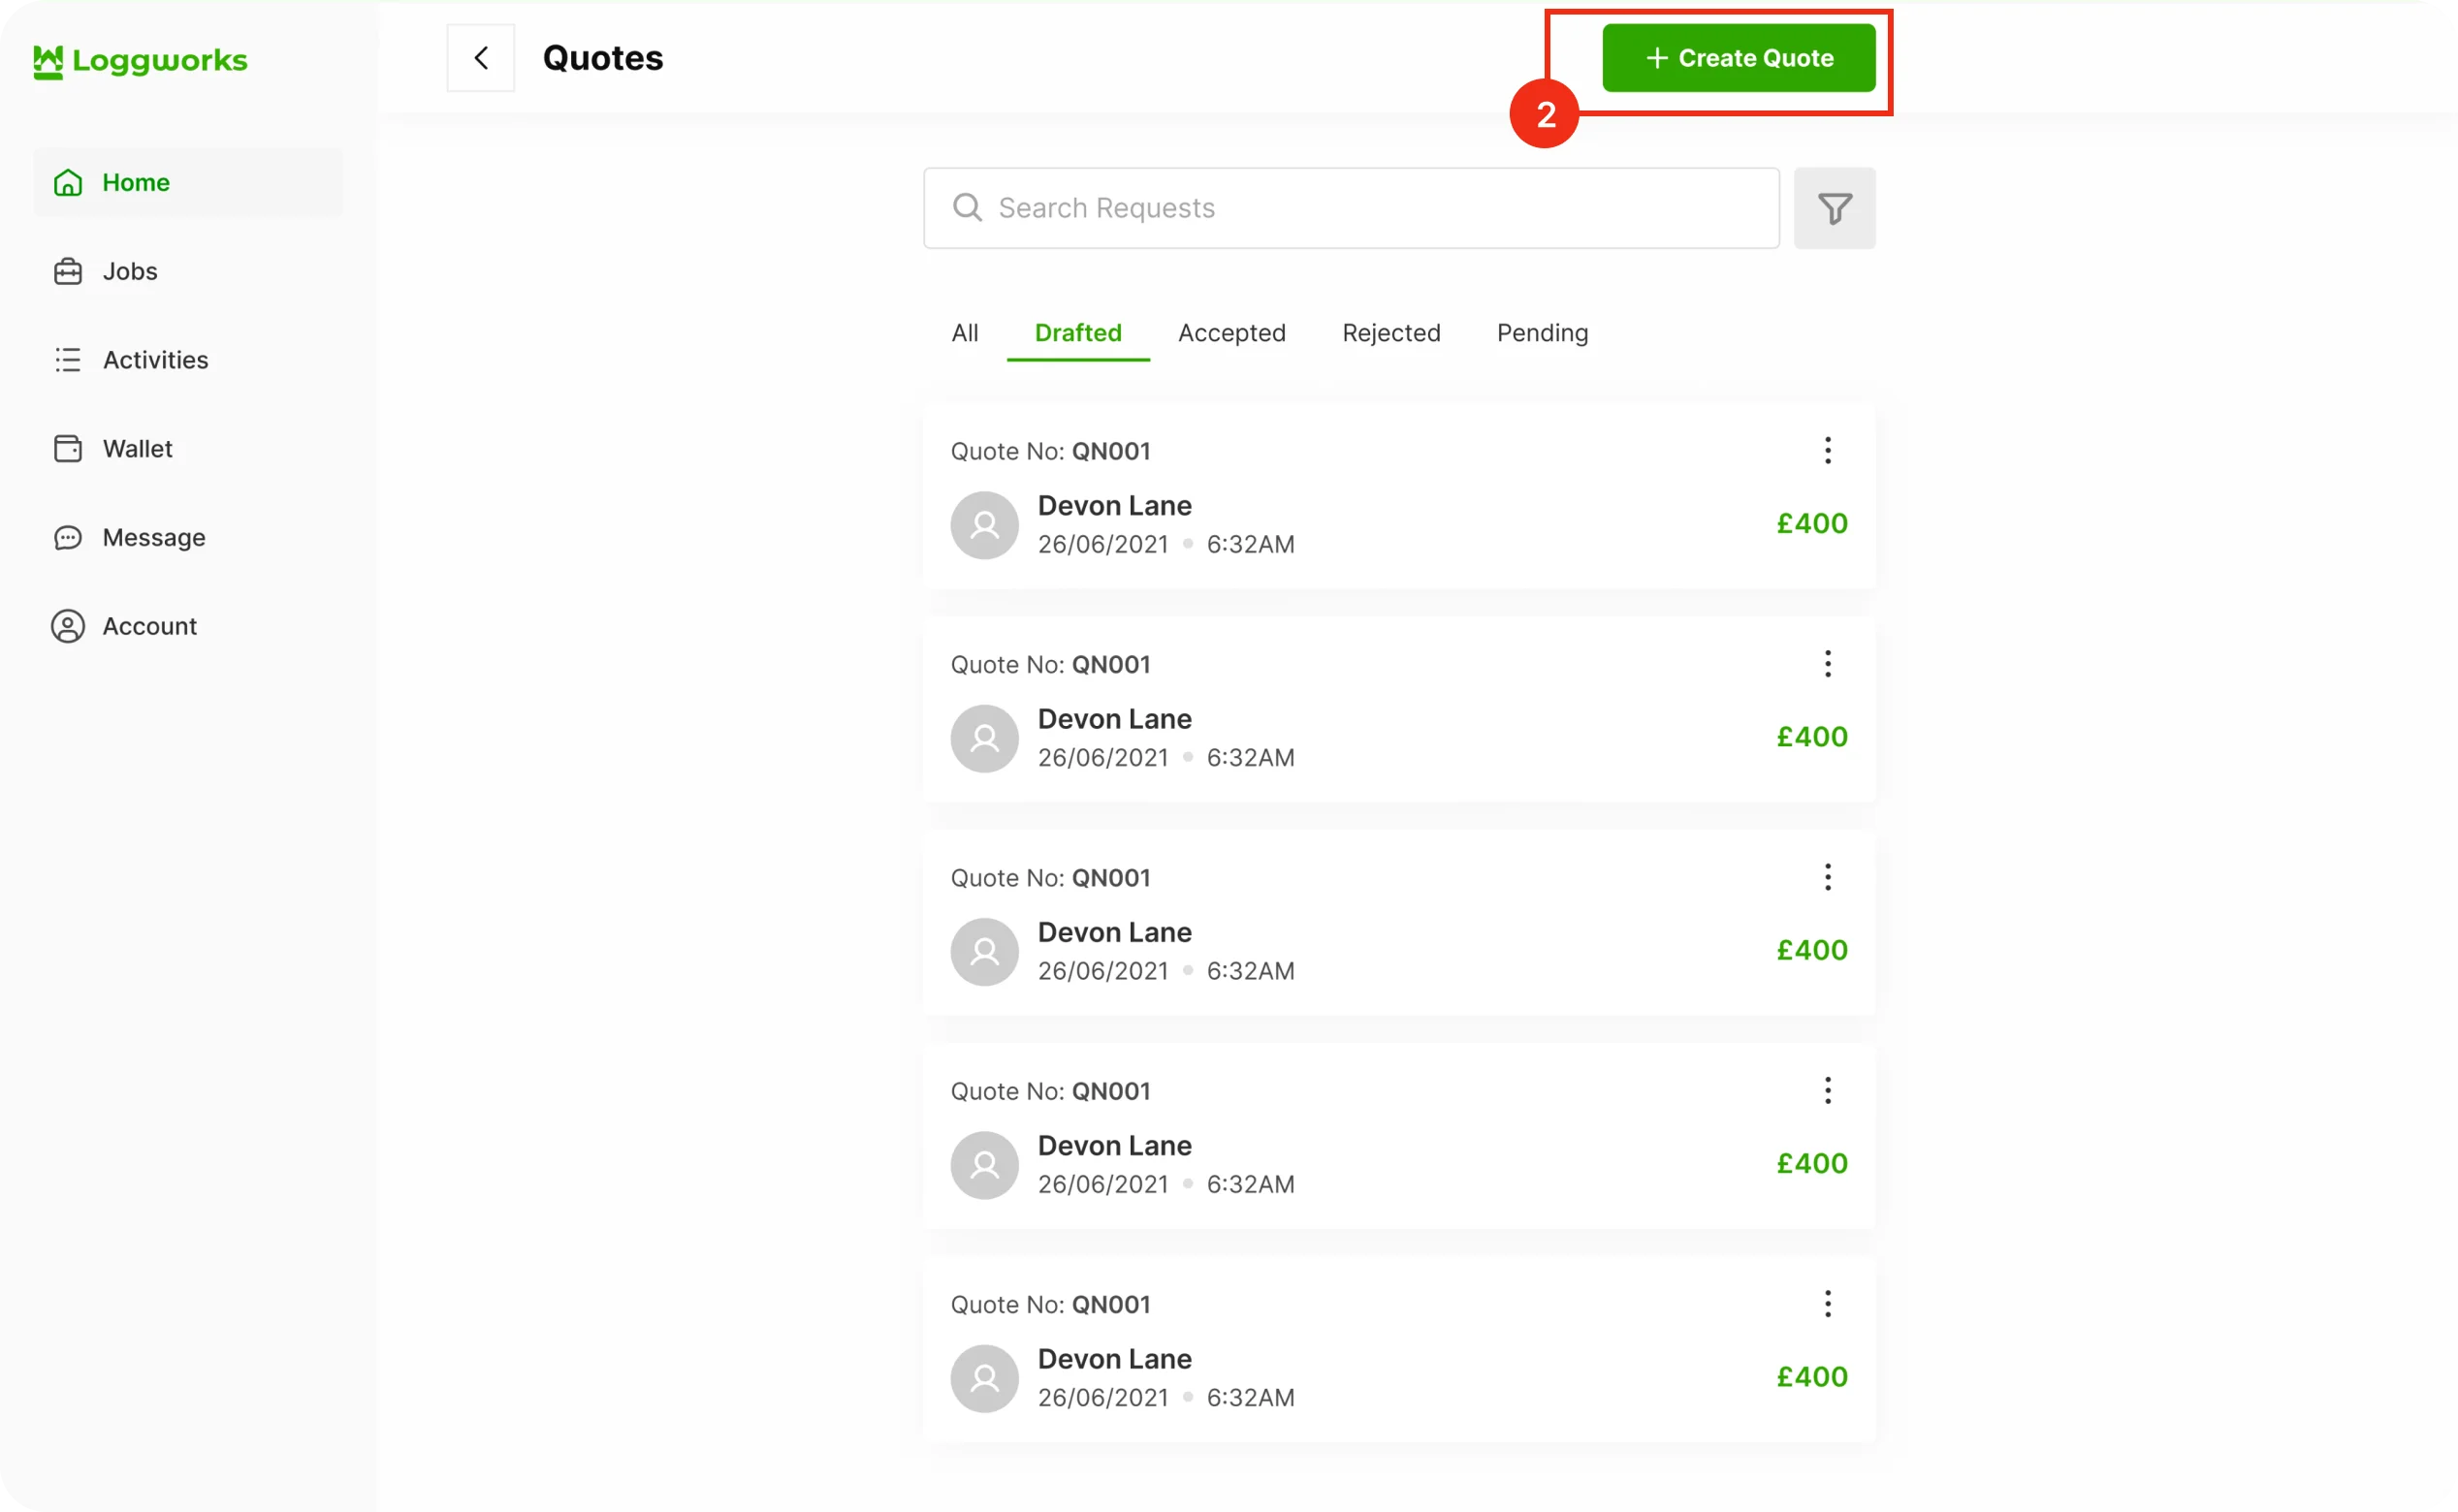Show the Pending quotes tab
This screenshot has width=2458, height=1512.
pos(1542,333)
